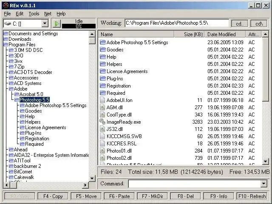The width and height of the screenshot is (272, 204).
Task: Click the 7-Zip folder icon in tree
Action: (11, 67)
